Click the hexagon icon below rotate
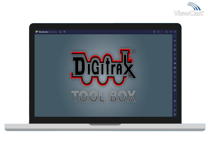Screen dimensions: 208x143 point(175,86)
